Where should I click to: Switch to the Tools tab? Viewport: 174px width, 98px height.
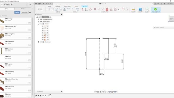tap(76, 6)
